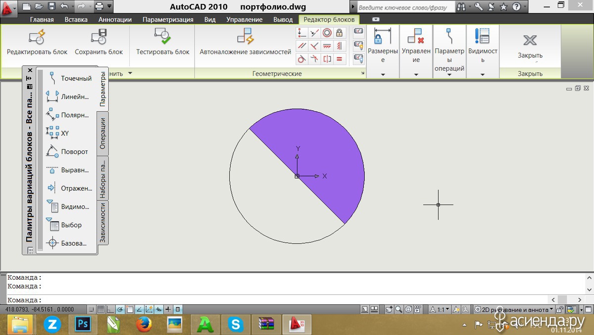Screen dimensions: 594x335
Task: Toggle Dynamic Input in status bar
Action: [x=159, y=309]
